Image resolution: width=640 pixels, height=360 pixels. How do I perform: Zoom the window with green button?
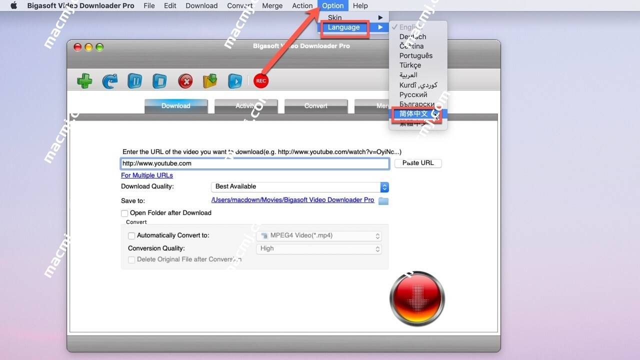(x=99, y=47)
